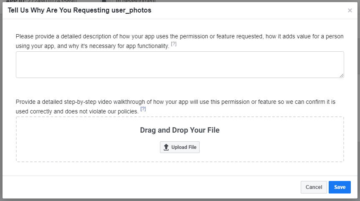The height and width of the screenshot is (201, 360).
Task: Click the upload arrow icon
Action: pos(166,147)
